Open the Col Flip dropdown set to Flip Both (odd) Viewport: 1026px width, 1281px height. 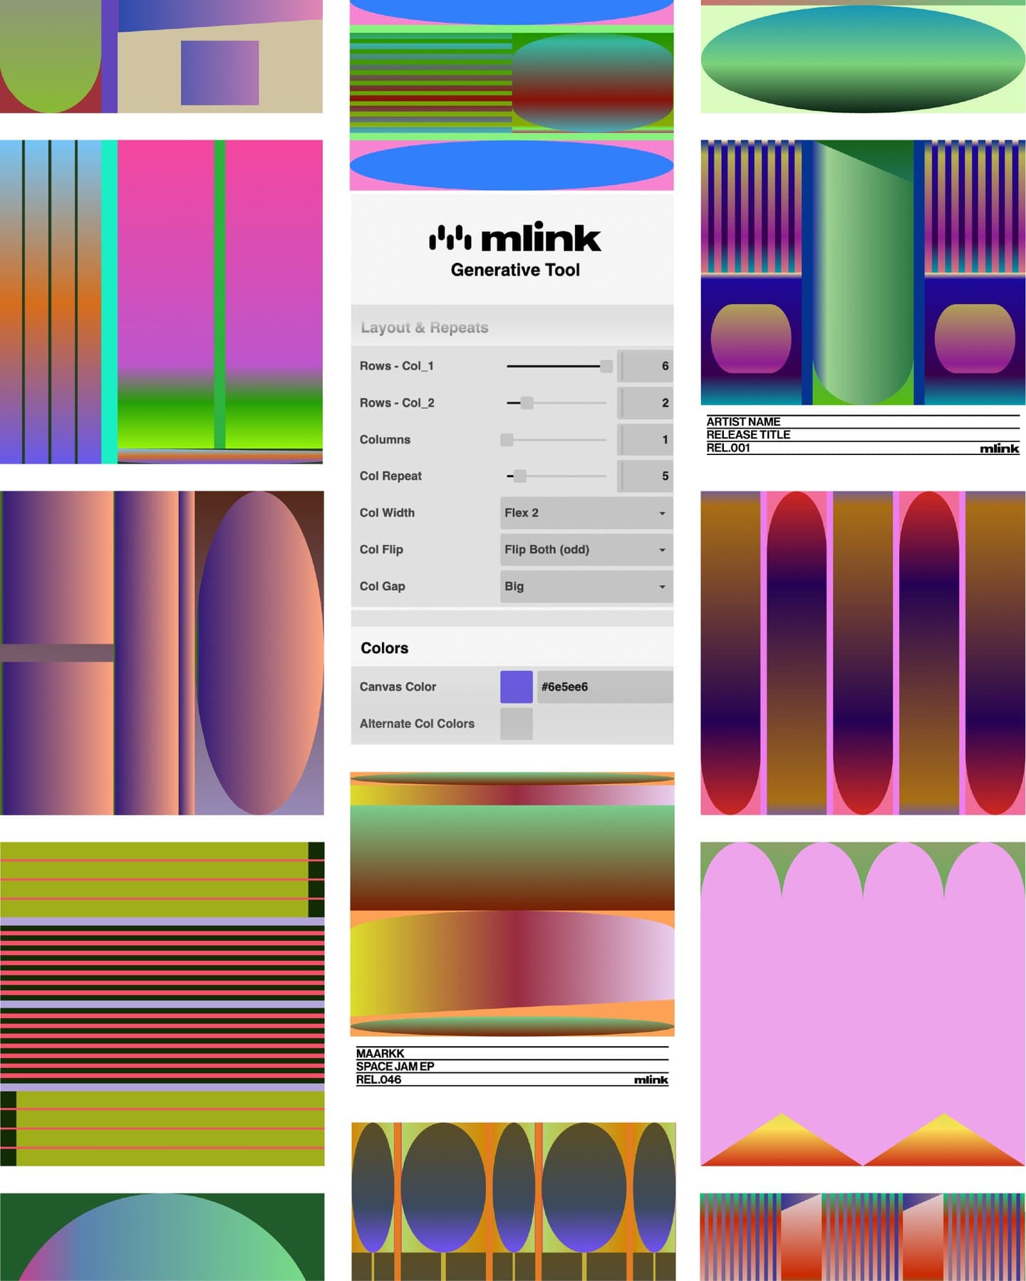[586, 550]
